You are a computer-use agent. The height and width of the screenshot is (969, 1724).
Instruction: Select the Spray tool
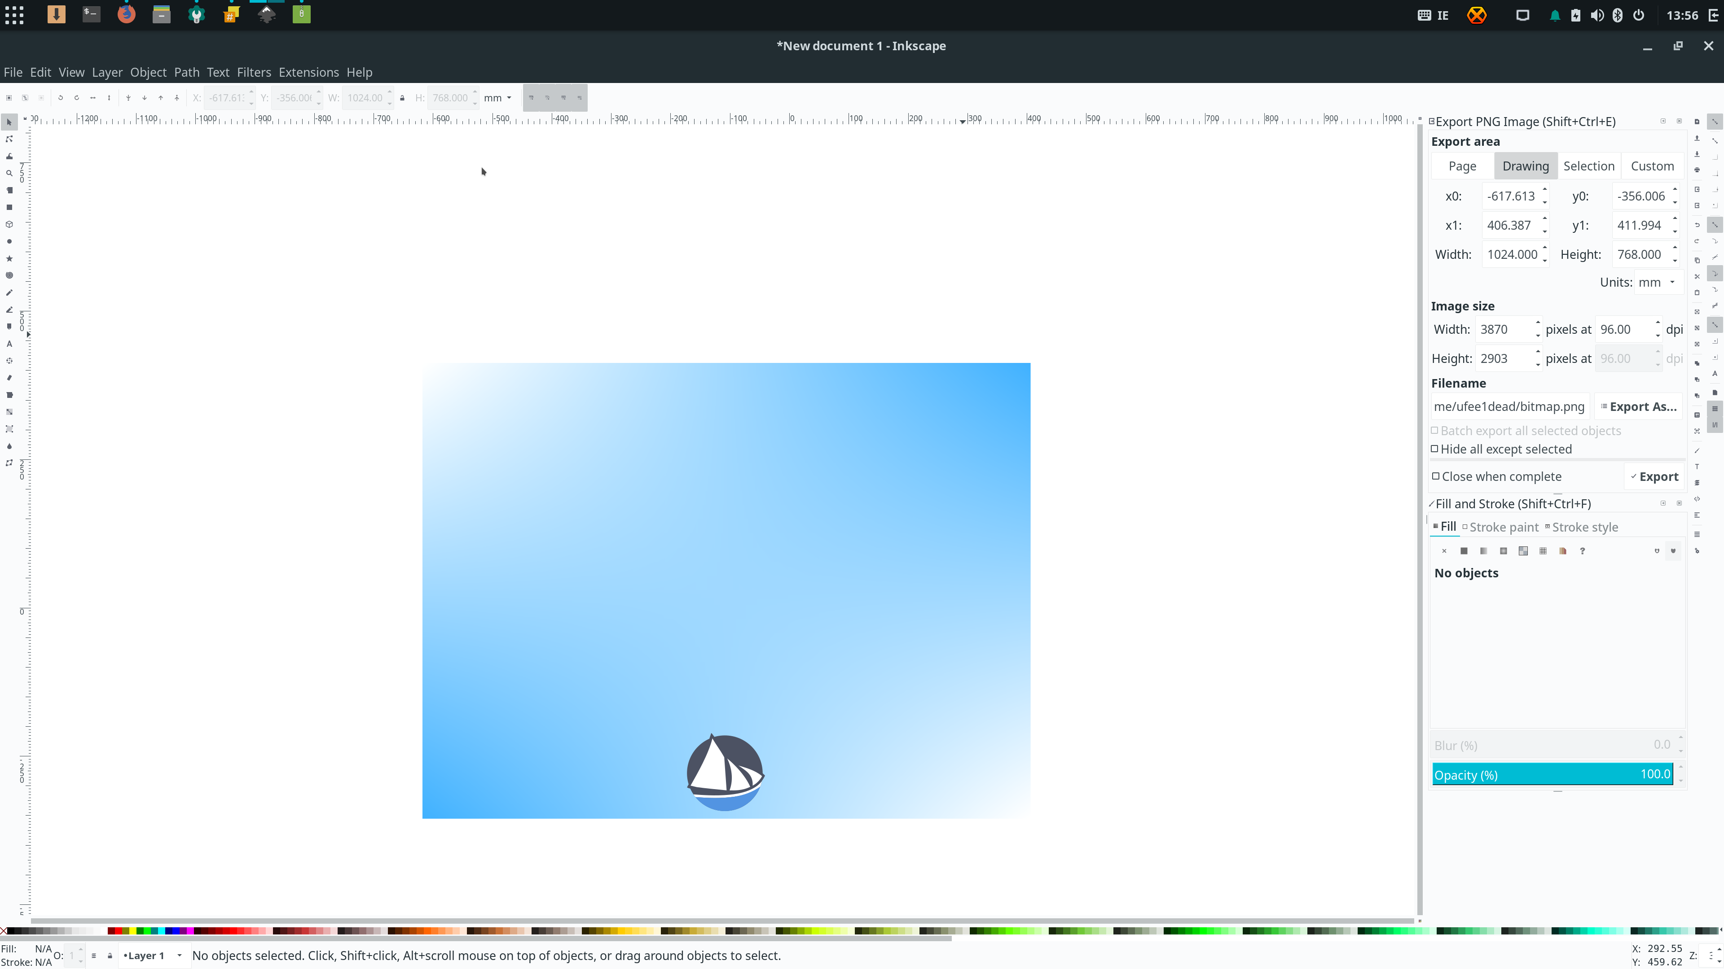pyautogui.click(x=9, y=361)
